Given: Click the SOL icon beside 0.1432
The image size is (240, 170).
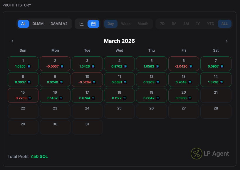Looking at the screenshot, I should 61,98.
